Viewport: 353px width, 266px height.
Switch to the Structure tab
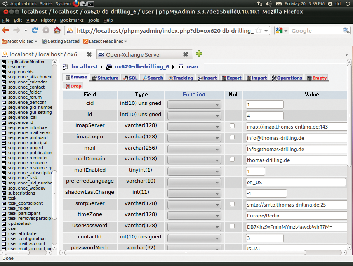(105, 78)
